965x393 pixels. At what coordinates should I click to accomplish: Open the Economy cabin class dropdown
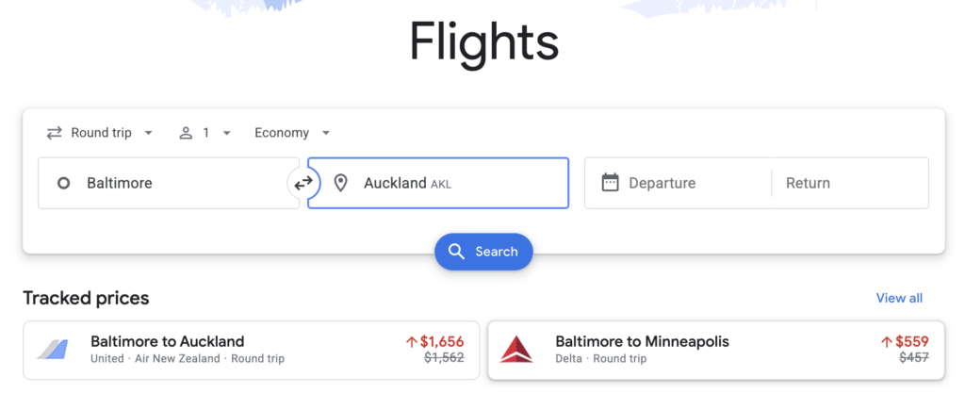tap(292, 133)
